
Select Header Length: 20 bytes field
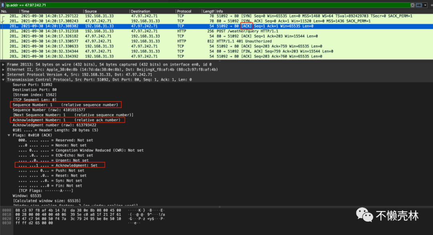click(55, 130)
